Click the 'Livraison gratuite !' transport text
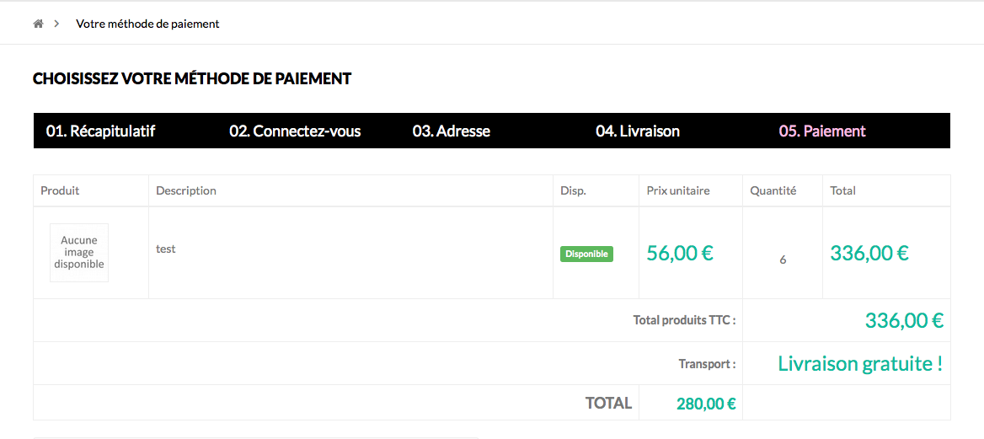This screenshot has width=984, height=439. [860, 363]
